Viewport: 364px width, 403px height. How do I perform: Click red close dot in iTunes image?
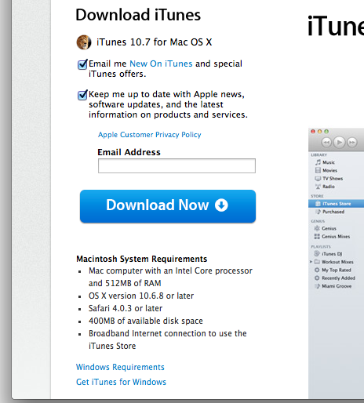pyautogui.click(x=313, y=132)
